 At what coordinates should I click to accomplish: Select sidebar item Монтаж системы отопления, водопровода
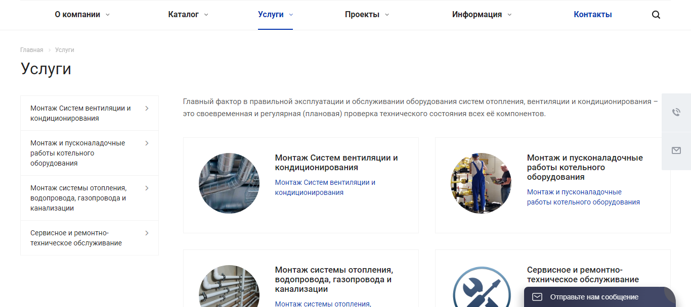90,198
